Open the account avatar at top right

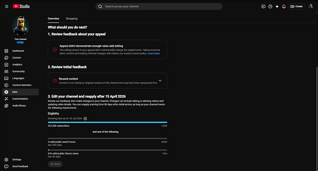point(311,6)
